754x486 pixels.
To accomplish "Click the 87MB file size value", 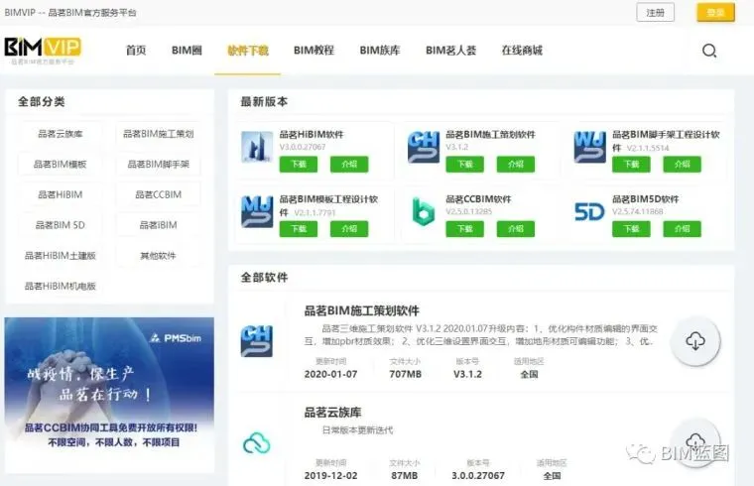I will pos(405,475).
